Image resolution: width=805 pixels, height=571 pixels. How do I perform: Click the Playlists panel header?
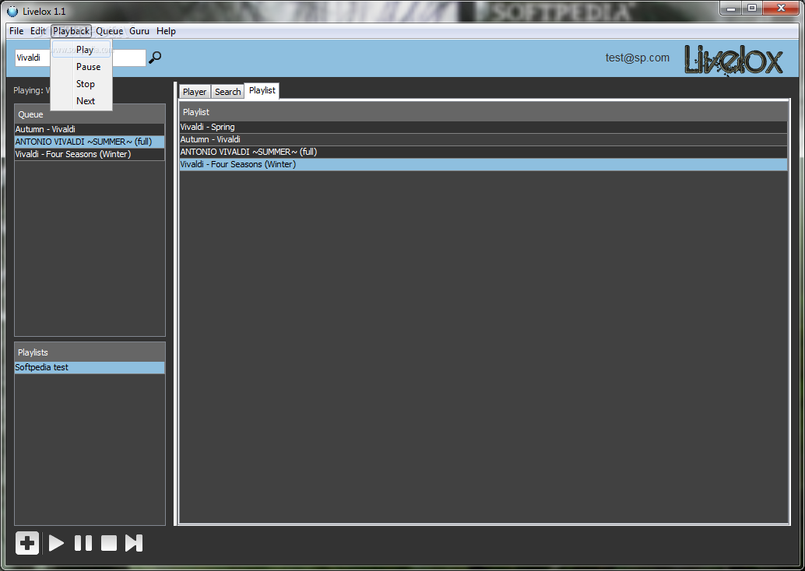tap(90, 352)
